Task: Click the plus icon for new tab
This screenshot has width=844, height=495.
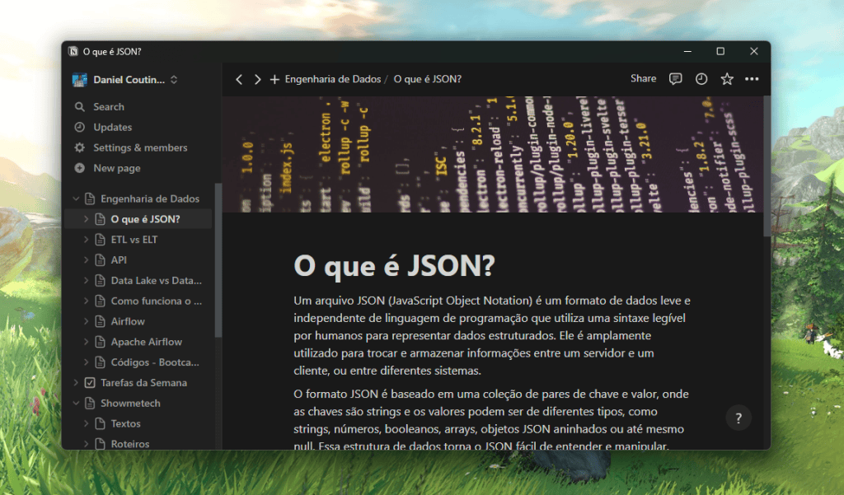Action: (x=274, y=80)
